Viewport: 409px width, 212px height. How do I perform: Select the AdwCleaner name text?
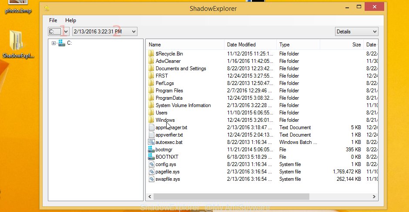(x=168, y=61)
